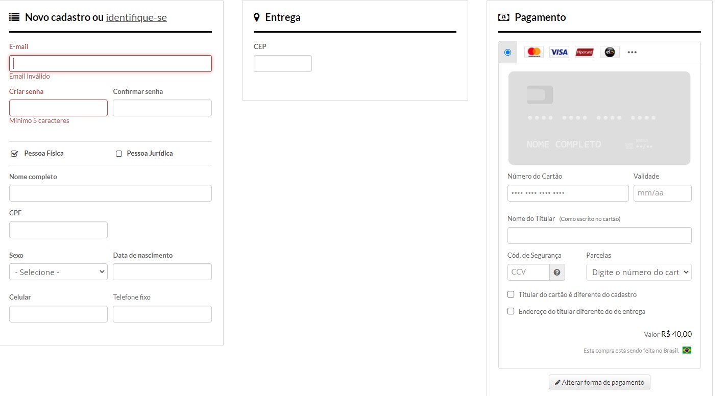
Task: Click the Nome completo text field
Action: click(110, 193)
